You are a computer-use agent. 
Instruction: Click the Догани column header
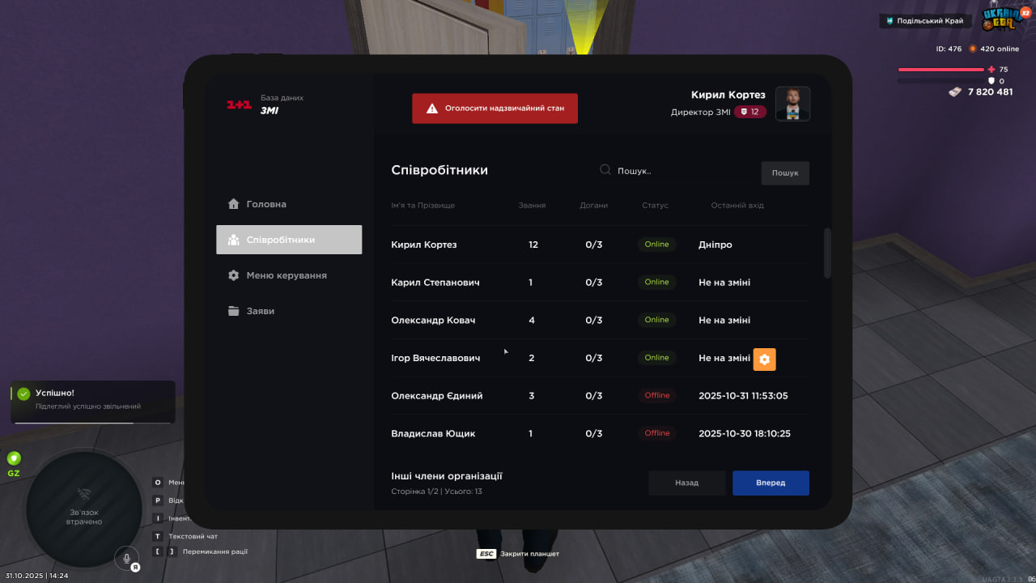[x=594, y=206]
